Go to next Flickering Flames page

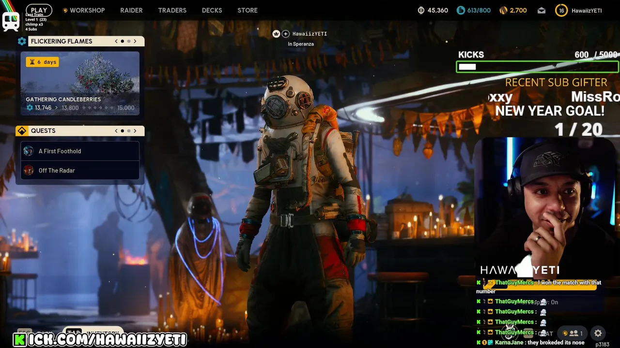click(135, 41)
